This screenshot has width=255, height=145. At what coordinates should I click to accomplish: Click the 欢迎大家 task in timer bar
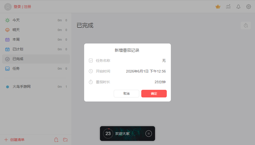[122, 134]
